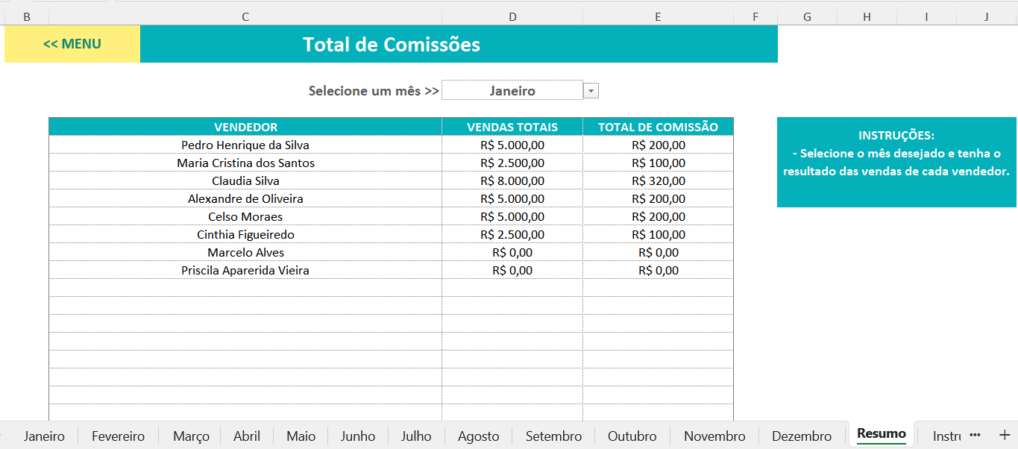Click the Resumo sheet tab
The width and height of the screenshot is (1018, 449).
pyautogui.click(x=882, y=434)
